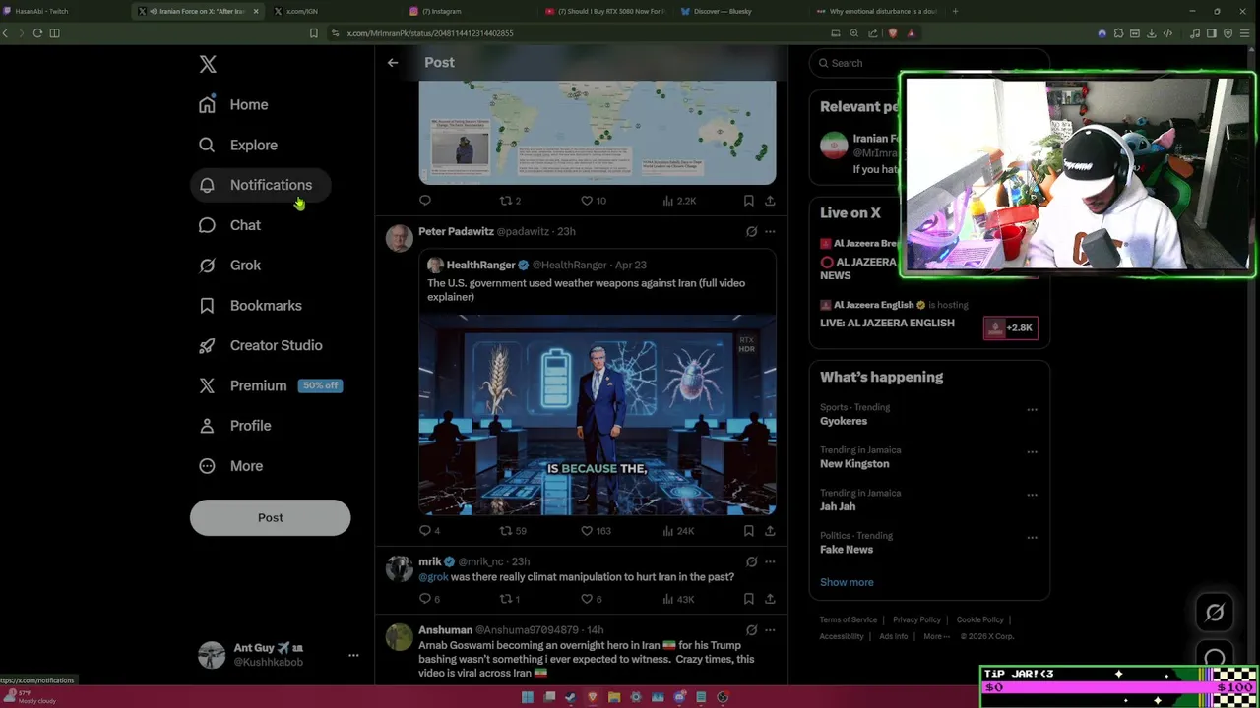Screen dimensions: 1260x708
Task: Open account menu dots beside Ant Guy
Action: (x=353, y=655)
